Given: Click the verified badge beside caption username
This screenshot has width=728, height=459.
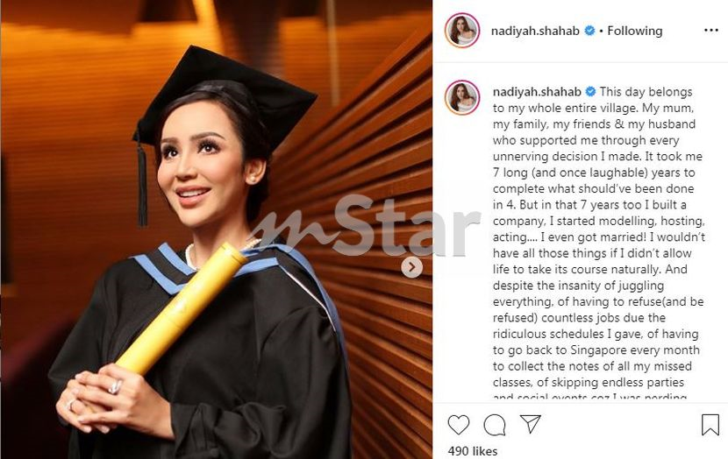Looking at the screenshot, I should pyautogui.click(x=591, y=92).
